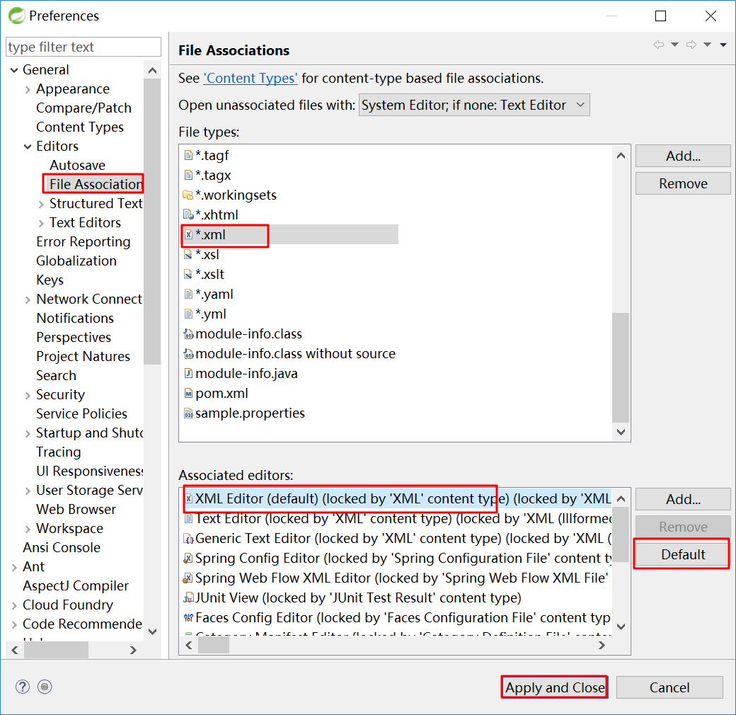
Task: Expand the Security tree node
Action: (28, 395)
